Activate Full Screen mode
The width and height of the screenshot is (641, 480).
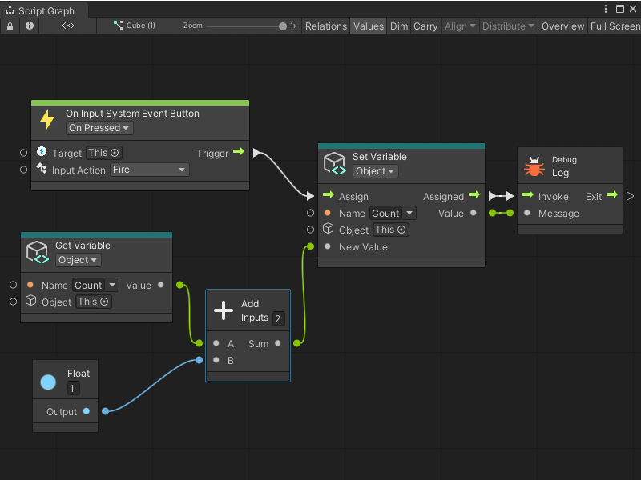tap(614, 26)
